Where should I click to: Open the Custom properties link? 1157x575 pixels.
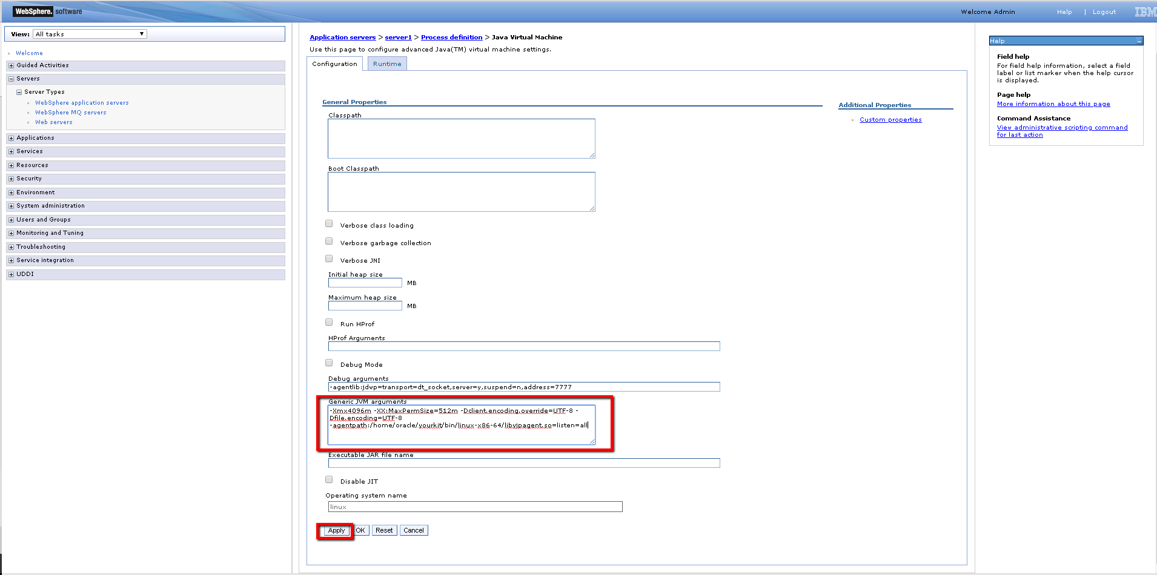click(x=890, y=120)
